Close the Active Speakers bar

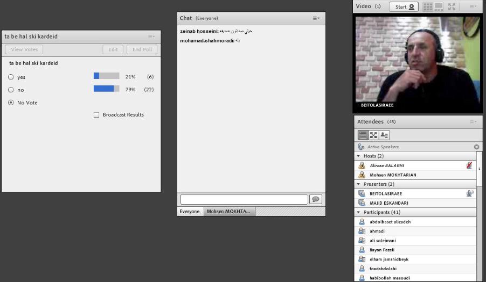coord(476,147)
